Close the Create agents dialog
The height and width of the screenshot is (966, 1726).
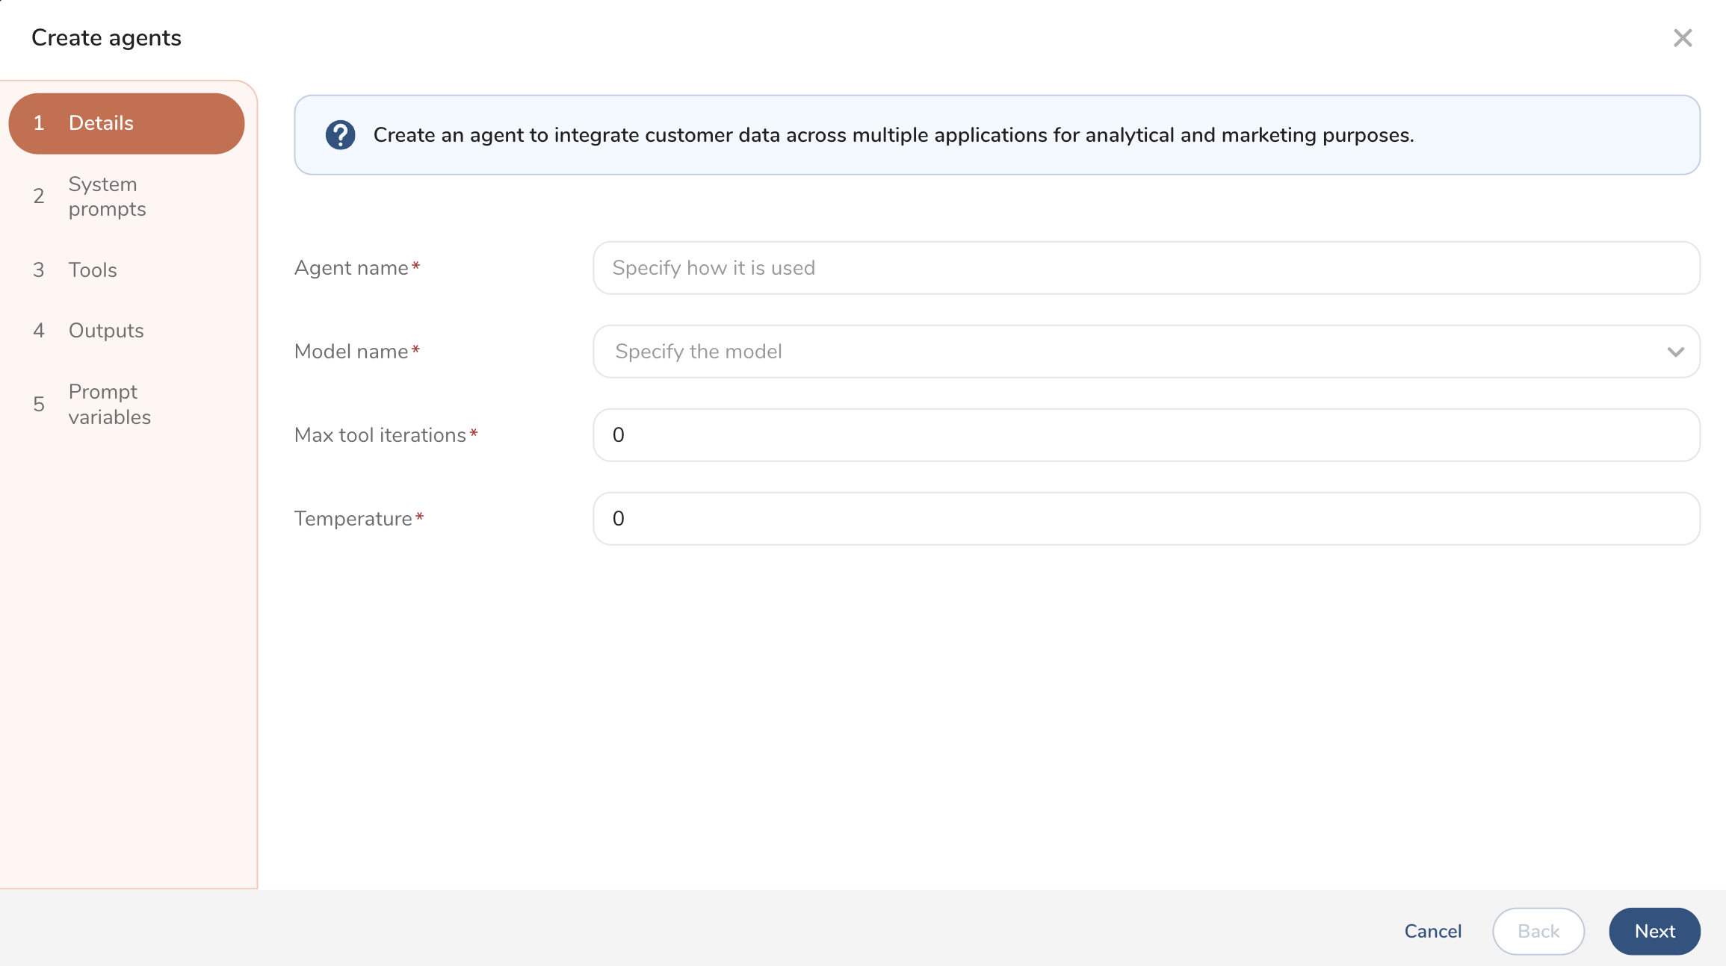pyautogui.click(x=1682, y=38)
